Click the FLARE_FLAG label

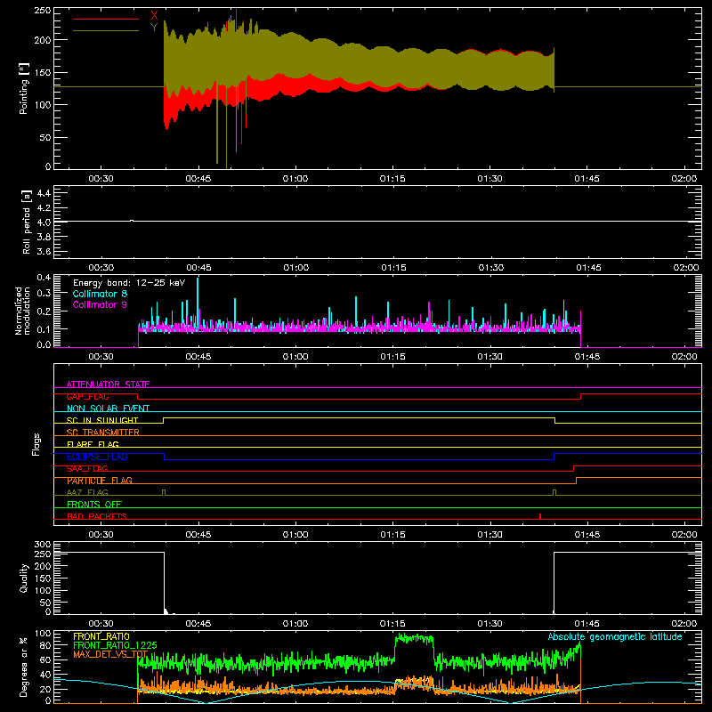[93, 444]
